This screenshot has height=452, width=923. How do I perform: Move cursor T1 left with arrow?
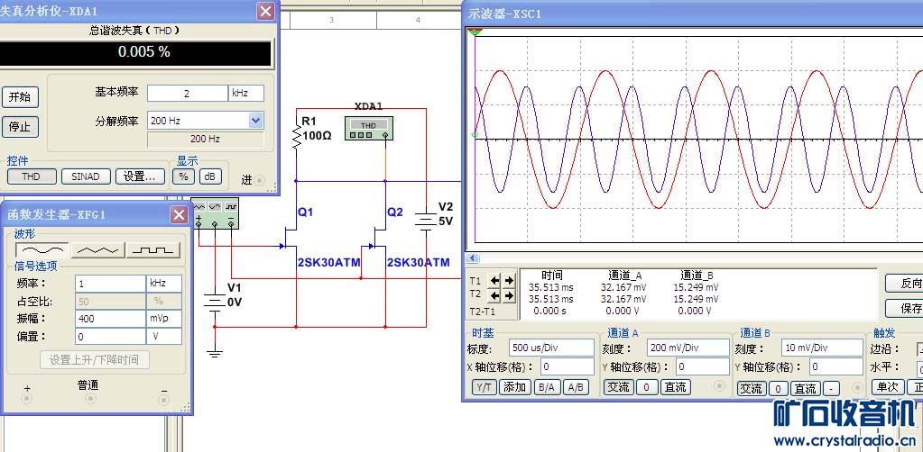pyautogui.click(x=494, y=281)
